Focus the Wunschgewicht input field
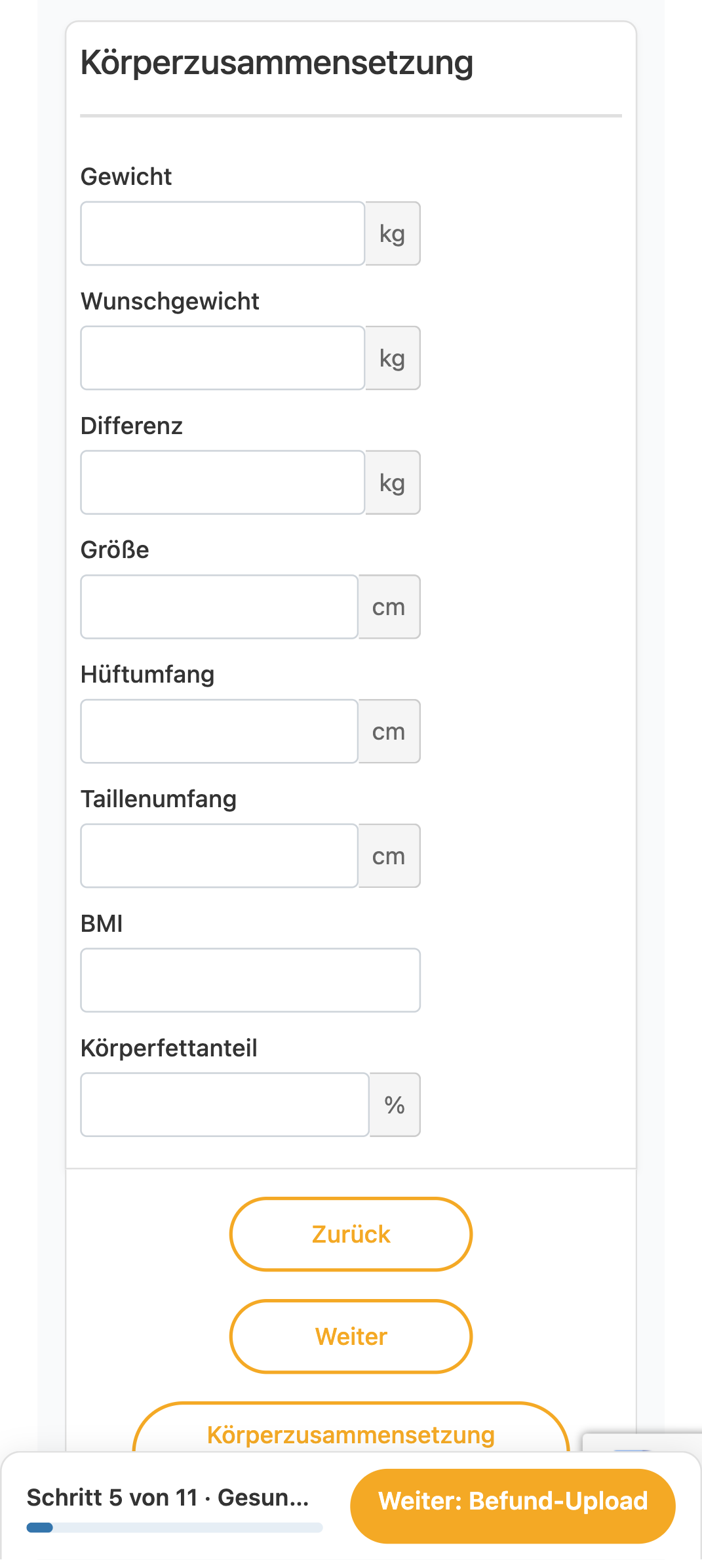This screenshot has height=1560, width=702. point(222,358)
